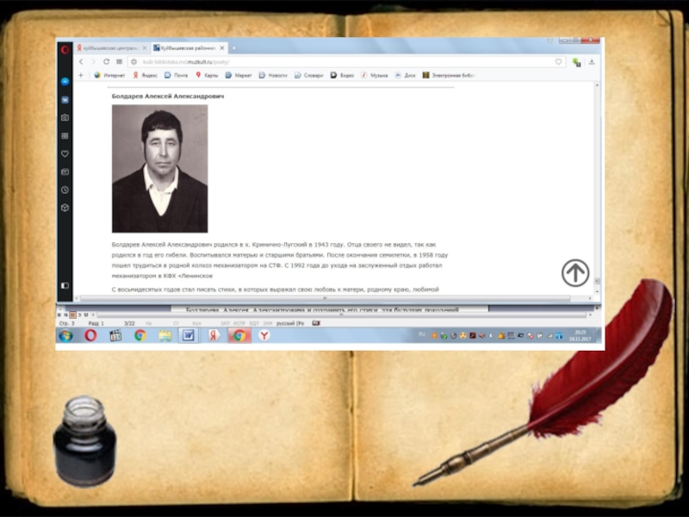
Task: Open File Explorer from the taskbar
Action: 165,336
